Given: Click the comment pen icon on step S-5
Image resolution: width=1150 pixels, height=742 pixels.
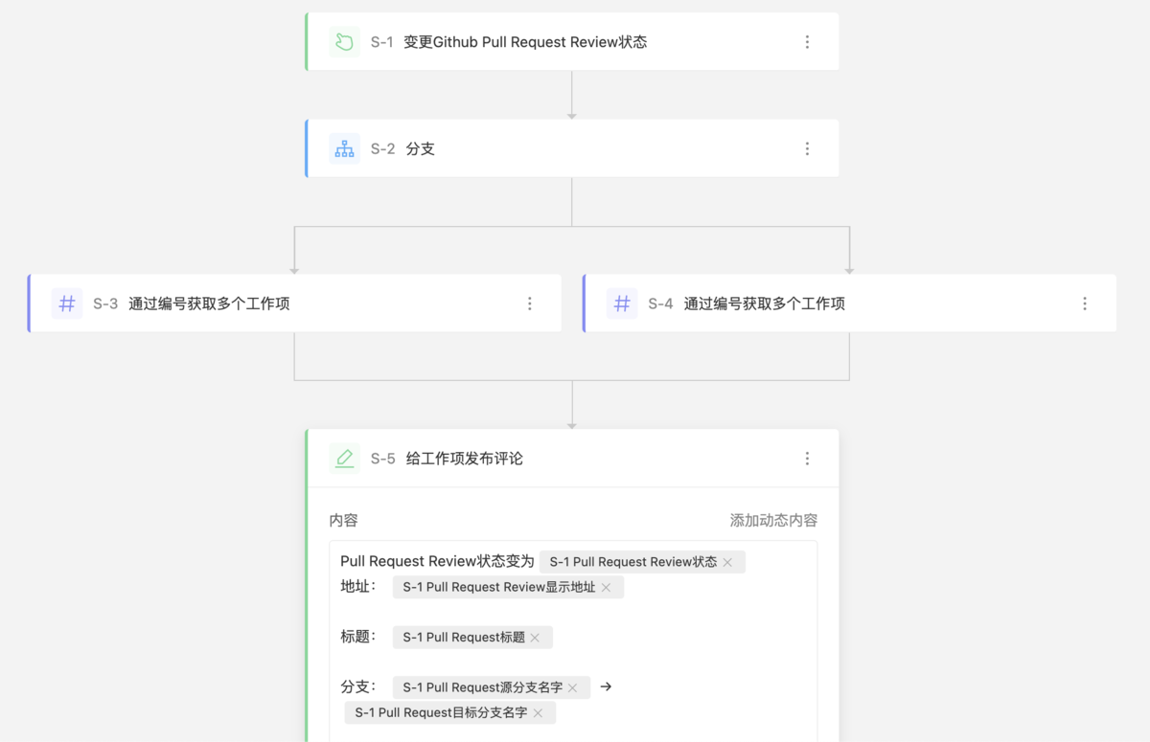Looking at the screenshot, I should [x=344, y=458].
